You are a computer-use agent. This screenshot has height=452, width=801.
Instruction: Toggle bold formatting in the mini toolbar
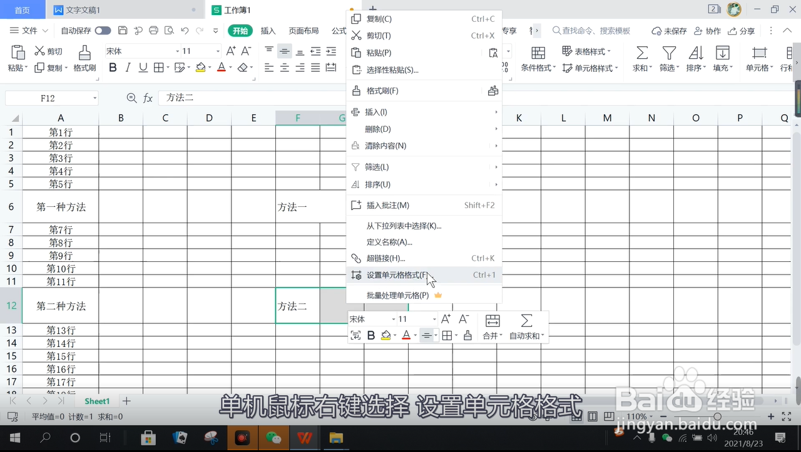click(x=371, y=335)
